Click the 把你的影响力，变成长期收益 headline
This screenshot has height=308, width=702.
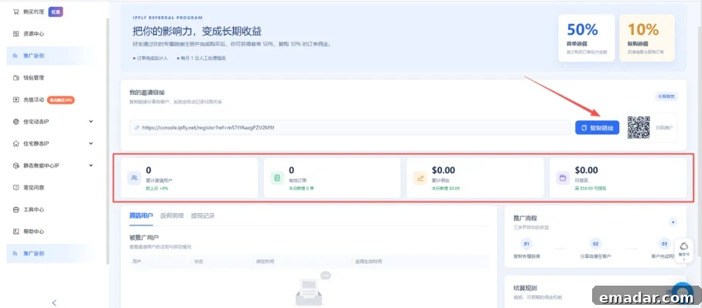tap(197, 32)
